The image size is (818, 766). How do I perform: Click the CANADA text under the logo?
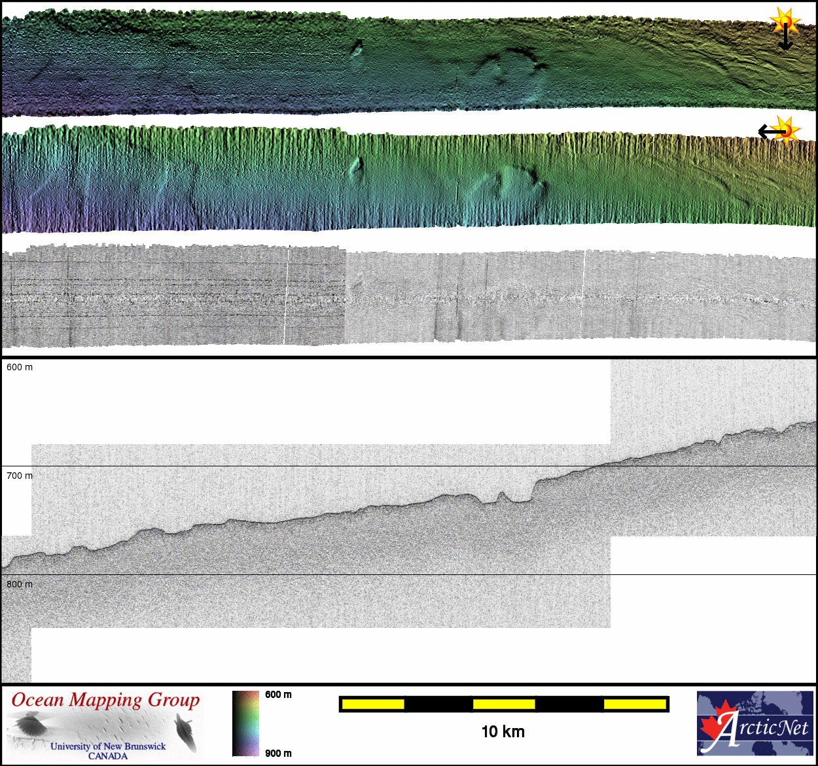click(108, 756)
